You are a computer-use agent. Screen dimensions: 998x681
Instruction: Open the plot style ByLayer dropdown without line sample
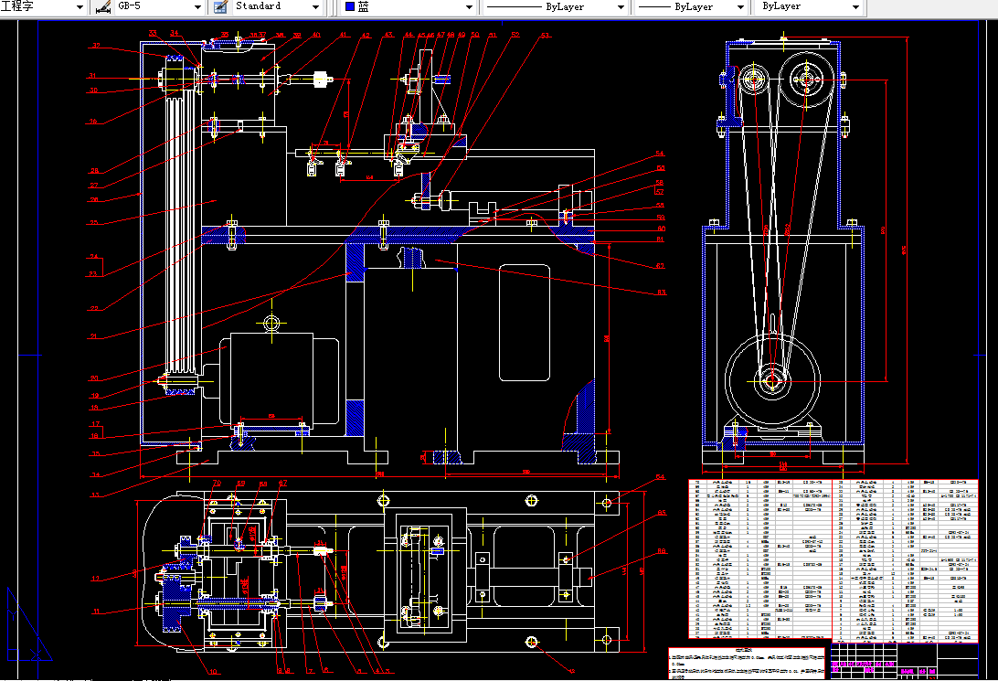(x=811, y=7)
